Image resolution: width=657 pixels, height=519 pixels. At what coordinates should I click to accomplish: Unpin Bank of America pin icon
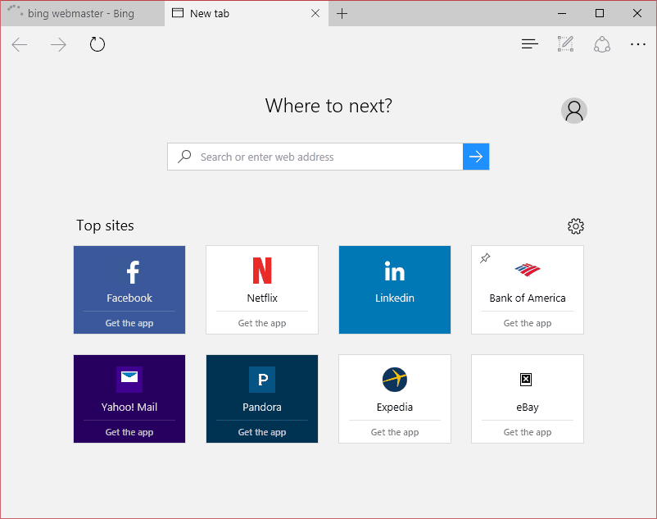[x=485, y=257]
